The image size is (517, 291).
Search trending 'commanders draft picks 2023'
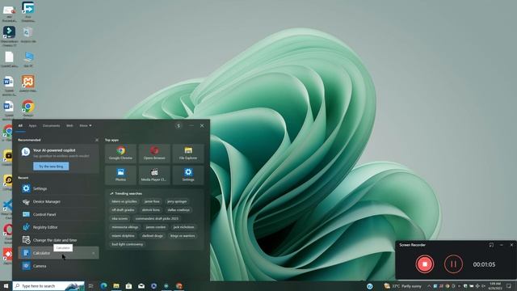[x=157, y=218]
